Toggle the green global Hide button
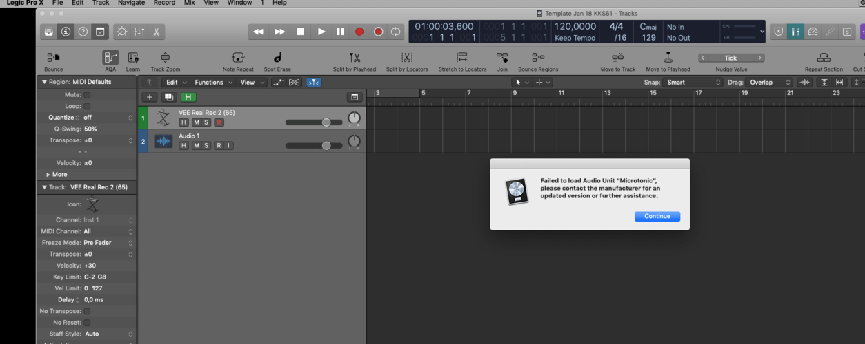The image size is (865, 344). click(188, 98)
